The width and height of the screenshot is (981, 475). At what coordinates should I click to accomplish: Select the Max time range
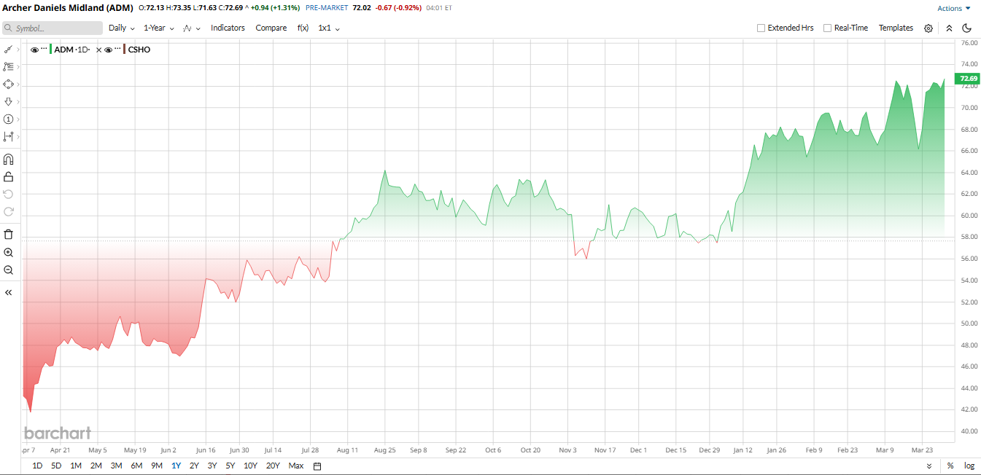tap(295, 466)
